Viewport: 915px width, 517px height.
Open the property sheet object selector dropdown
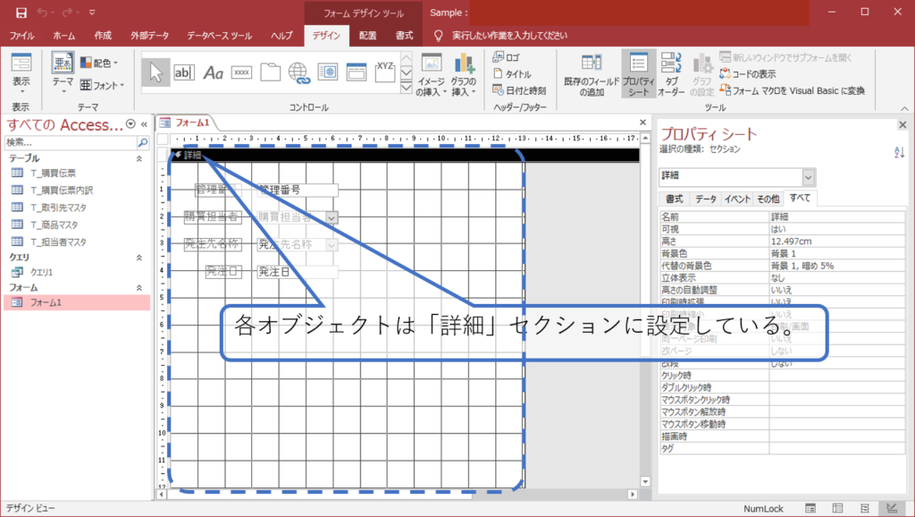pos(808,177)
